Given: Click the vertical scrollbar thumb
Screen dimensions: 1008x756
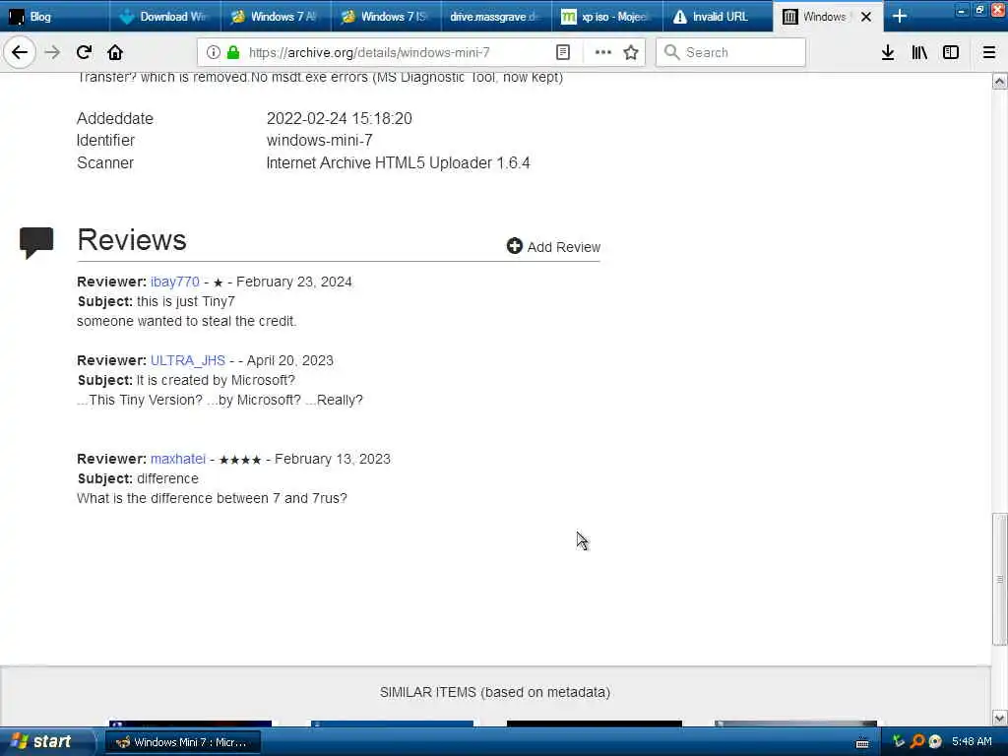Looking at the screenshot, I should 999,579.
